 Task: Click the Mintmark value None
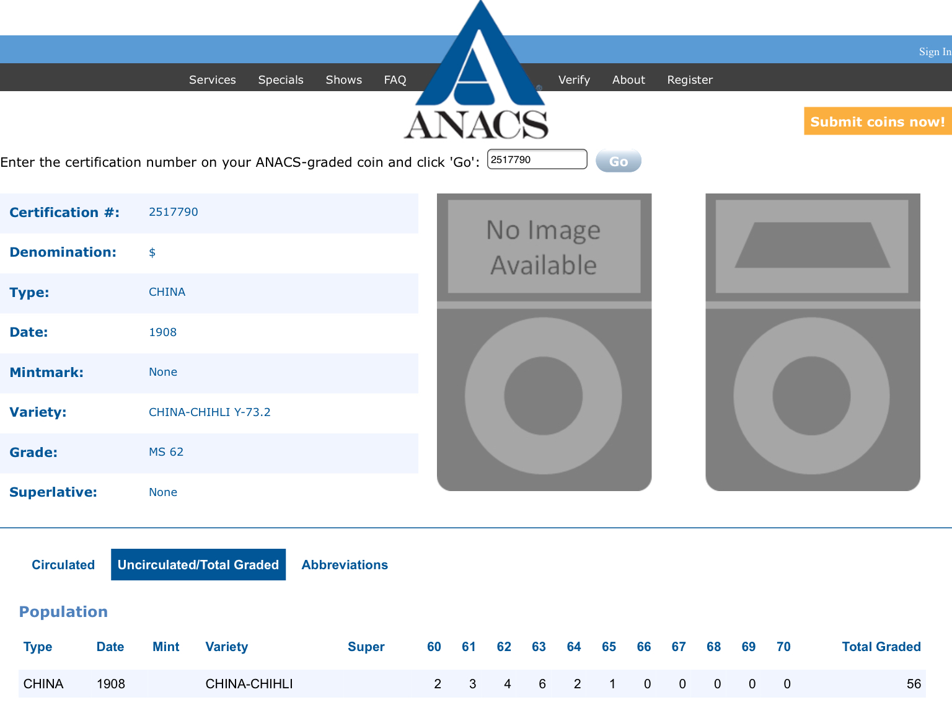163,372
